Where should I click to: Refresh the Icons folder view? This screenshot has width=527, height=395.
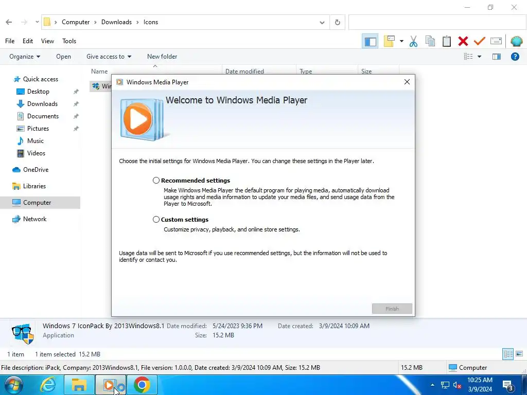point(338,23)
